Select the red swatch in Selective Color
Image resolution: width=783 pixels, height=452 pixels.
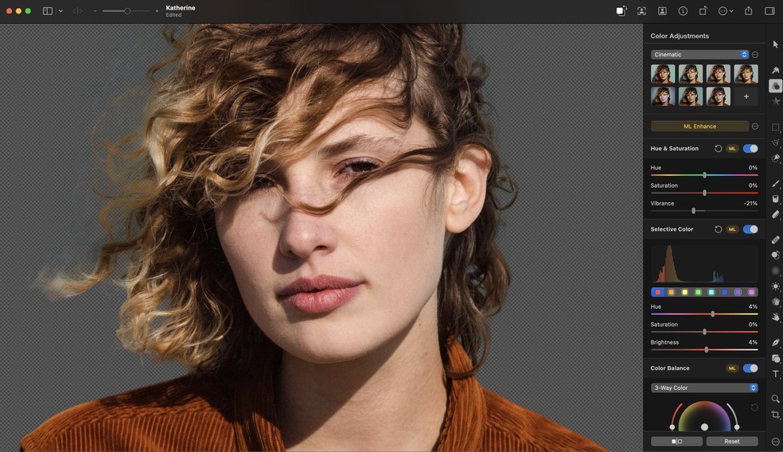click(658, 292)
